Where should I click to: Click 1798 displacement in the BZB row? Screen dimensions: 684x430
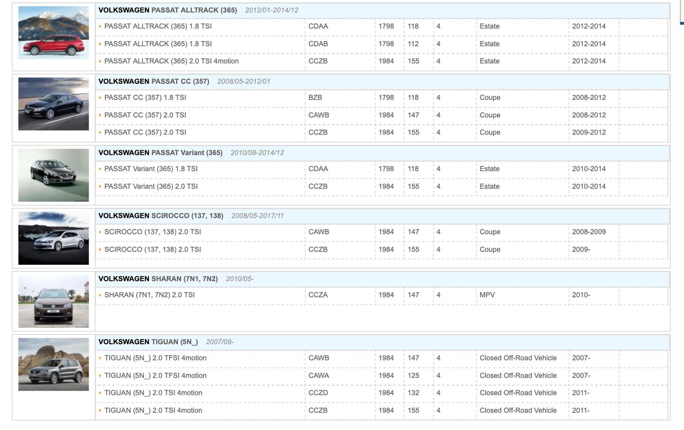click(x=386, y=98)
